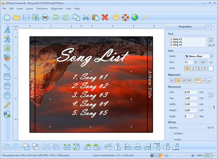Image resolution: width=218 pixels, height=159 pixels.
Task: Select the Add Text tool
Action: click(7, 29)
